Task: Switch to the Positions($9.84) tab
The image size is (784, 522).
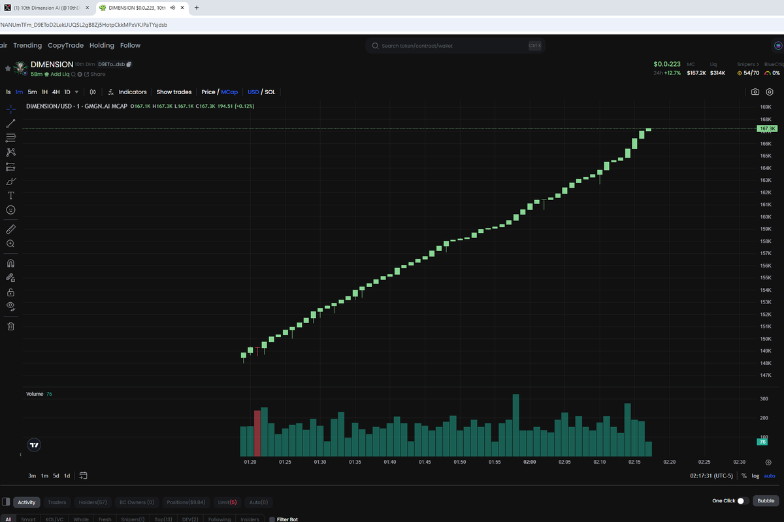Action: coord(186,502)
